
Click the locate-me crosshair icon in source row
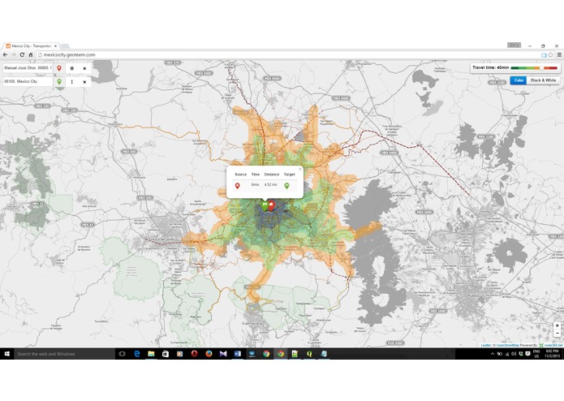point(72,68)
